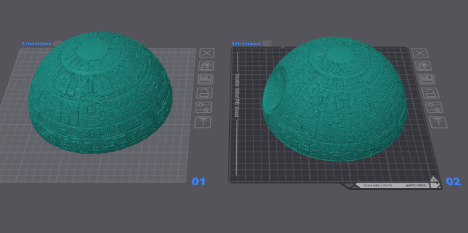This screenshot has height=233, width=468.
Task: Open plate settings sliders for plate 01
Action: (x=203, y=107)
